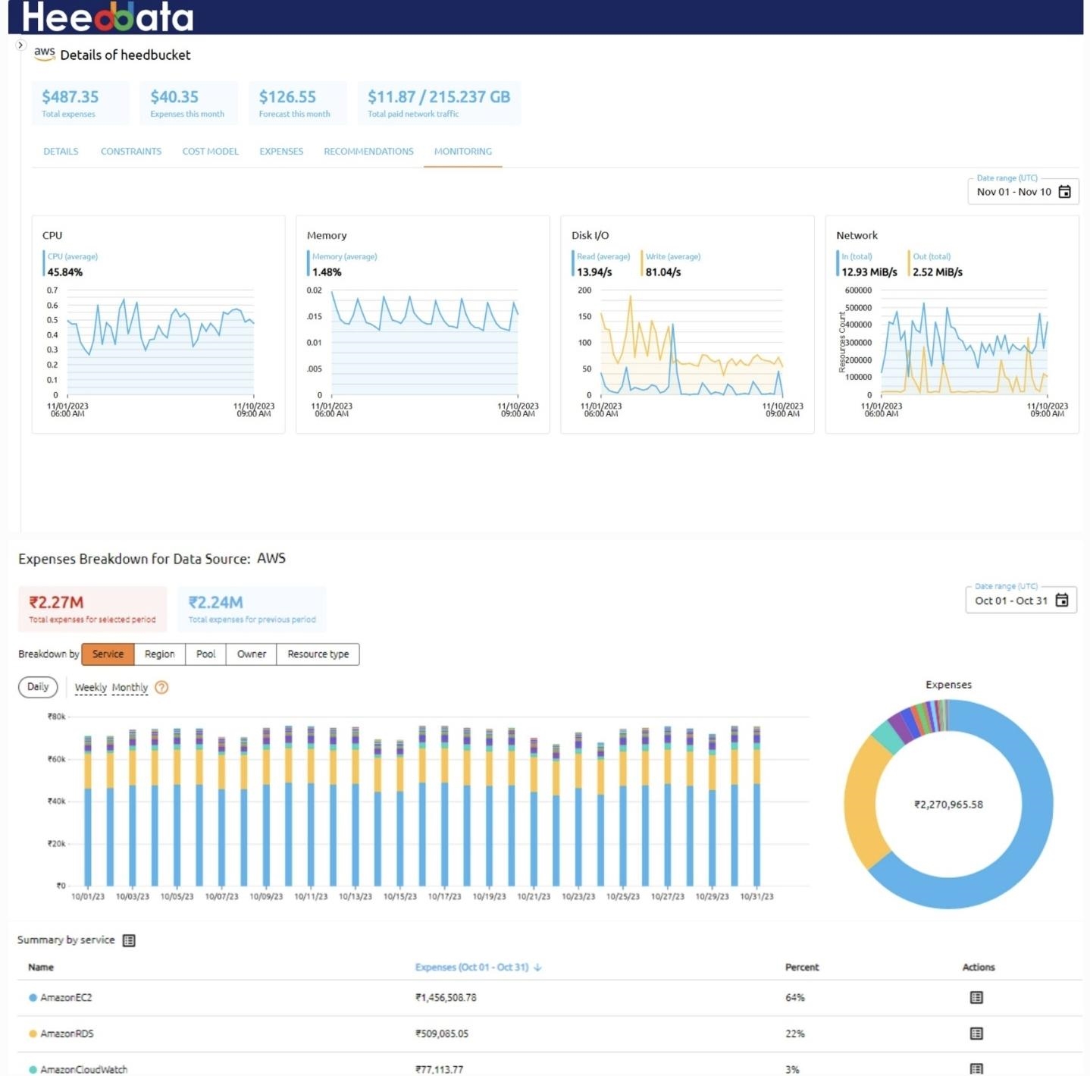Click the table icon next to Summary by service
1090x1076 pixels.
129,940
